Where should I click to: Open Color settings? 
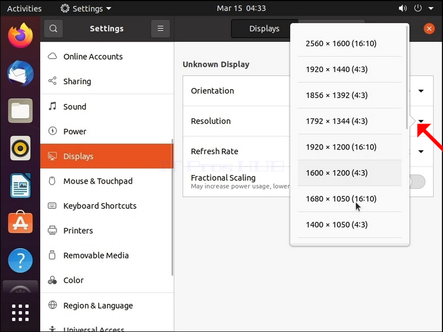click(x=107, y=281)
